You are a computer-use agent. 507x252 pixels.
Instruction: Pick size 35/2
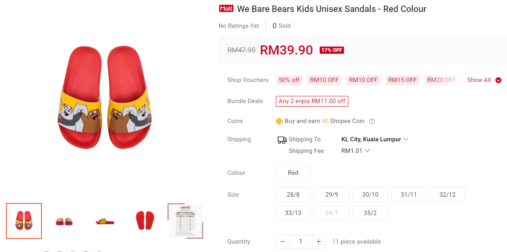click(x=370, y=213)
